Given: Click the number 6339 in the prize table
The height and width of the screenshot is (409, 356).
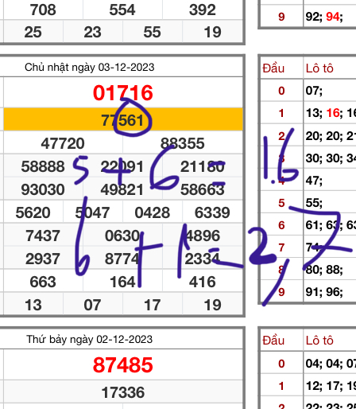Looking at the screenshot, I should coord(212,212).
